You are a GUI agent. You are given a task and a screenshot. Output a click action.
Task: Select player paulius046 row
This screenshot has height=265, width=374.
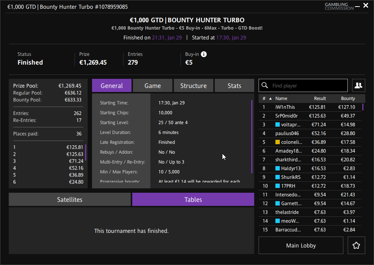click(x=310, y=133)
